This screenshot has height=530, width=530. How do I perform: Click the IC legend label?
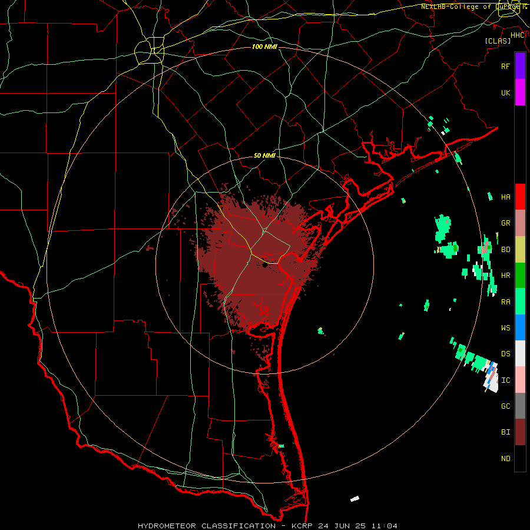coord(505,380)
